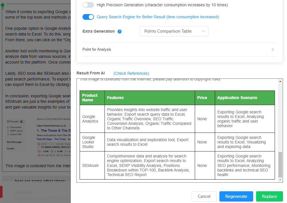
Task: Open the Points Comparison Table dropdown
Action: (174, 31)
